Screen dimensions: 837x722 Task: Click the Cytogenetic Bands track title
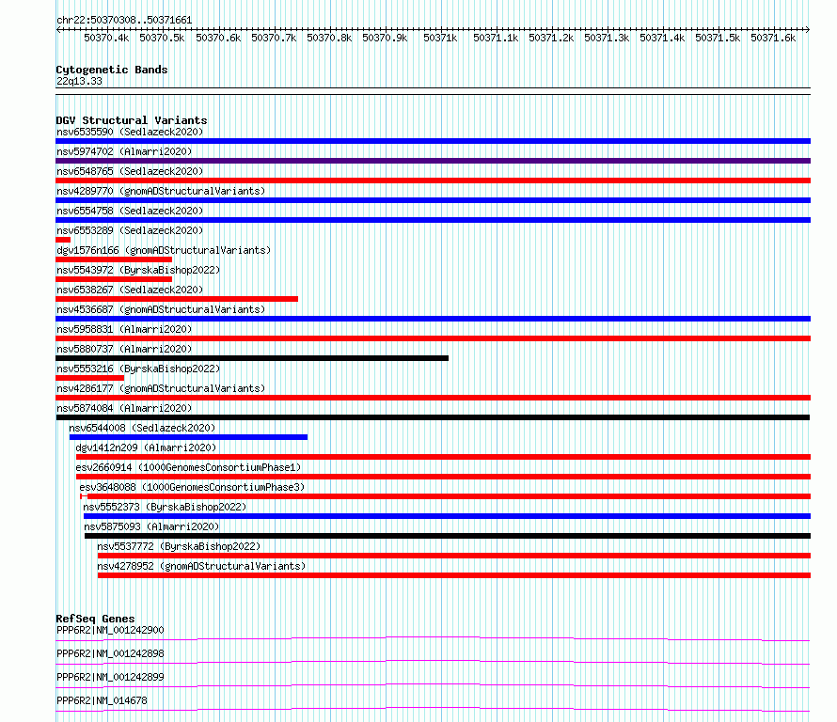[x=112, y=70]
